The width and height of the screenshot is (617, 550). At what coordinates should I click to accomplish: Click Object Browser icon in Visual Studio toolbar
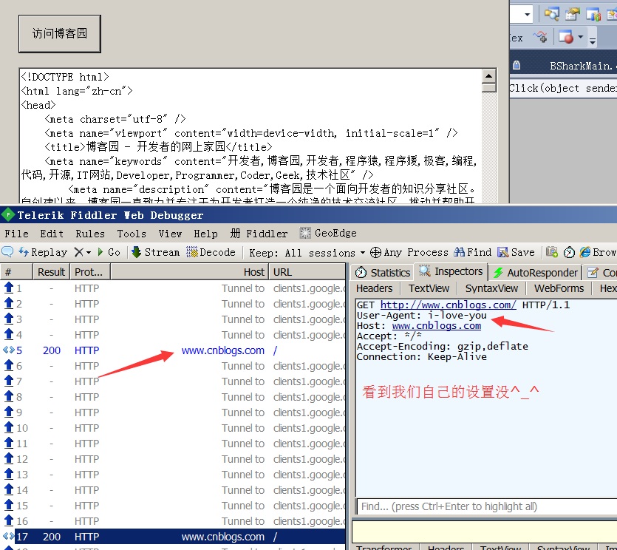593,15
